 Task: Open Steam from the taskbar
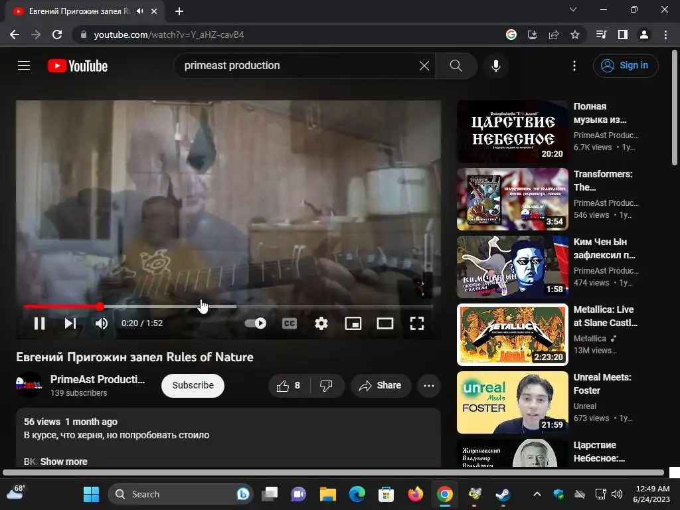[x=503, y=494]
